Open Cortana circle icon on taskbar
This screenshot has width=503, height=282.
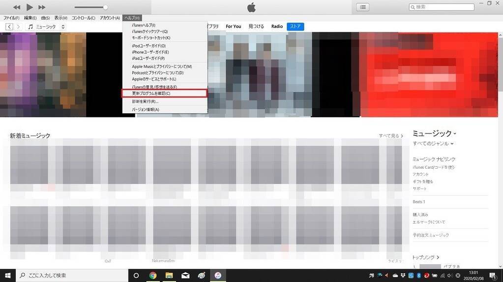[x=136, y=275]
